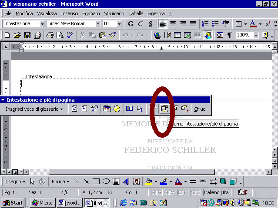
Task: Toggle the Drawing toolbar button
Action: (x=208, y=35)
